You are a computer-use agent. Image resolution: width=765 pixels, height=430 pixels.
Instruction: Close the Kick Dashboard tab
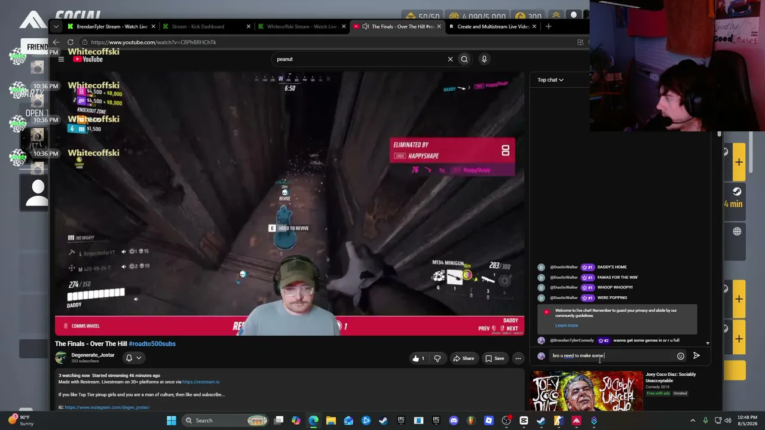pos(249,26)
